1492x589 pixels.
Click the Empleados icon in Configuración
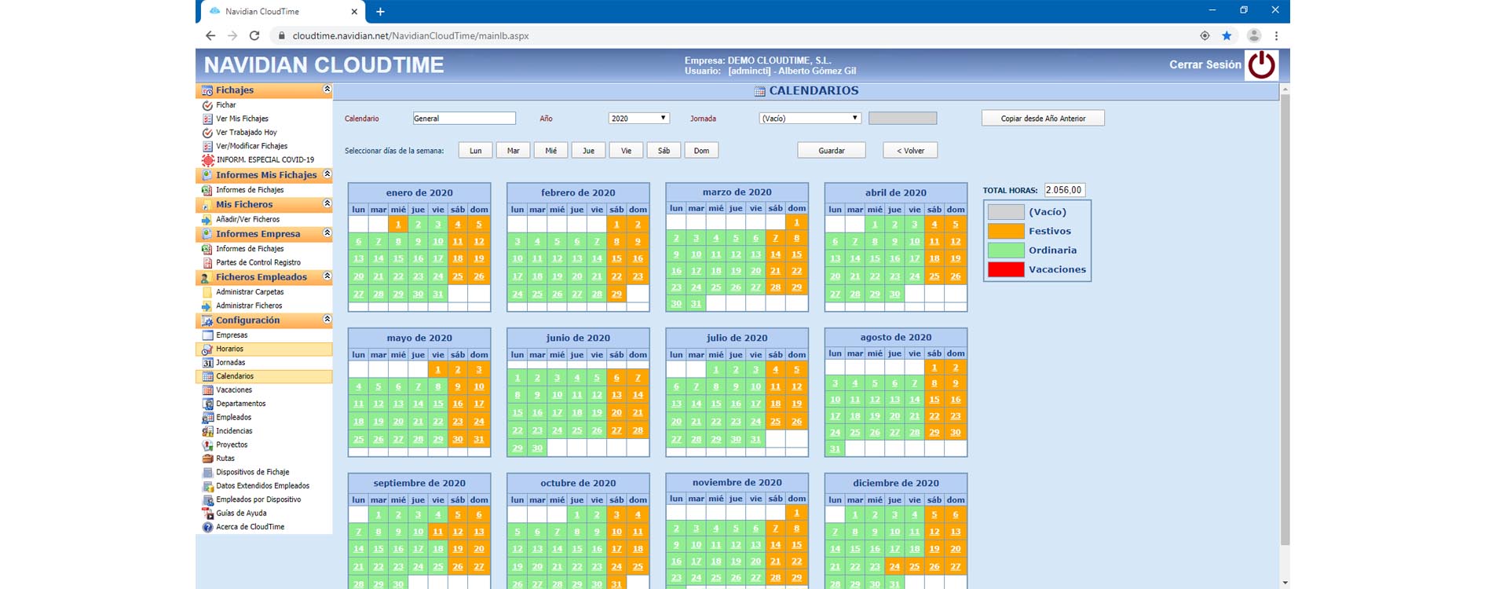[x=207, y=418]
